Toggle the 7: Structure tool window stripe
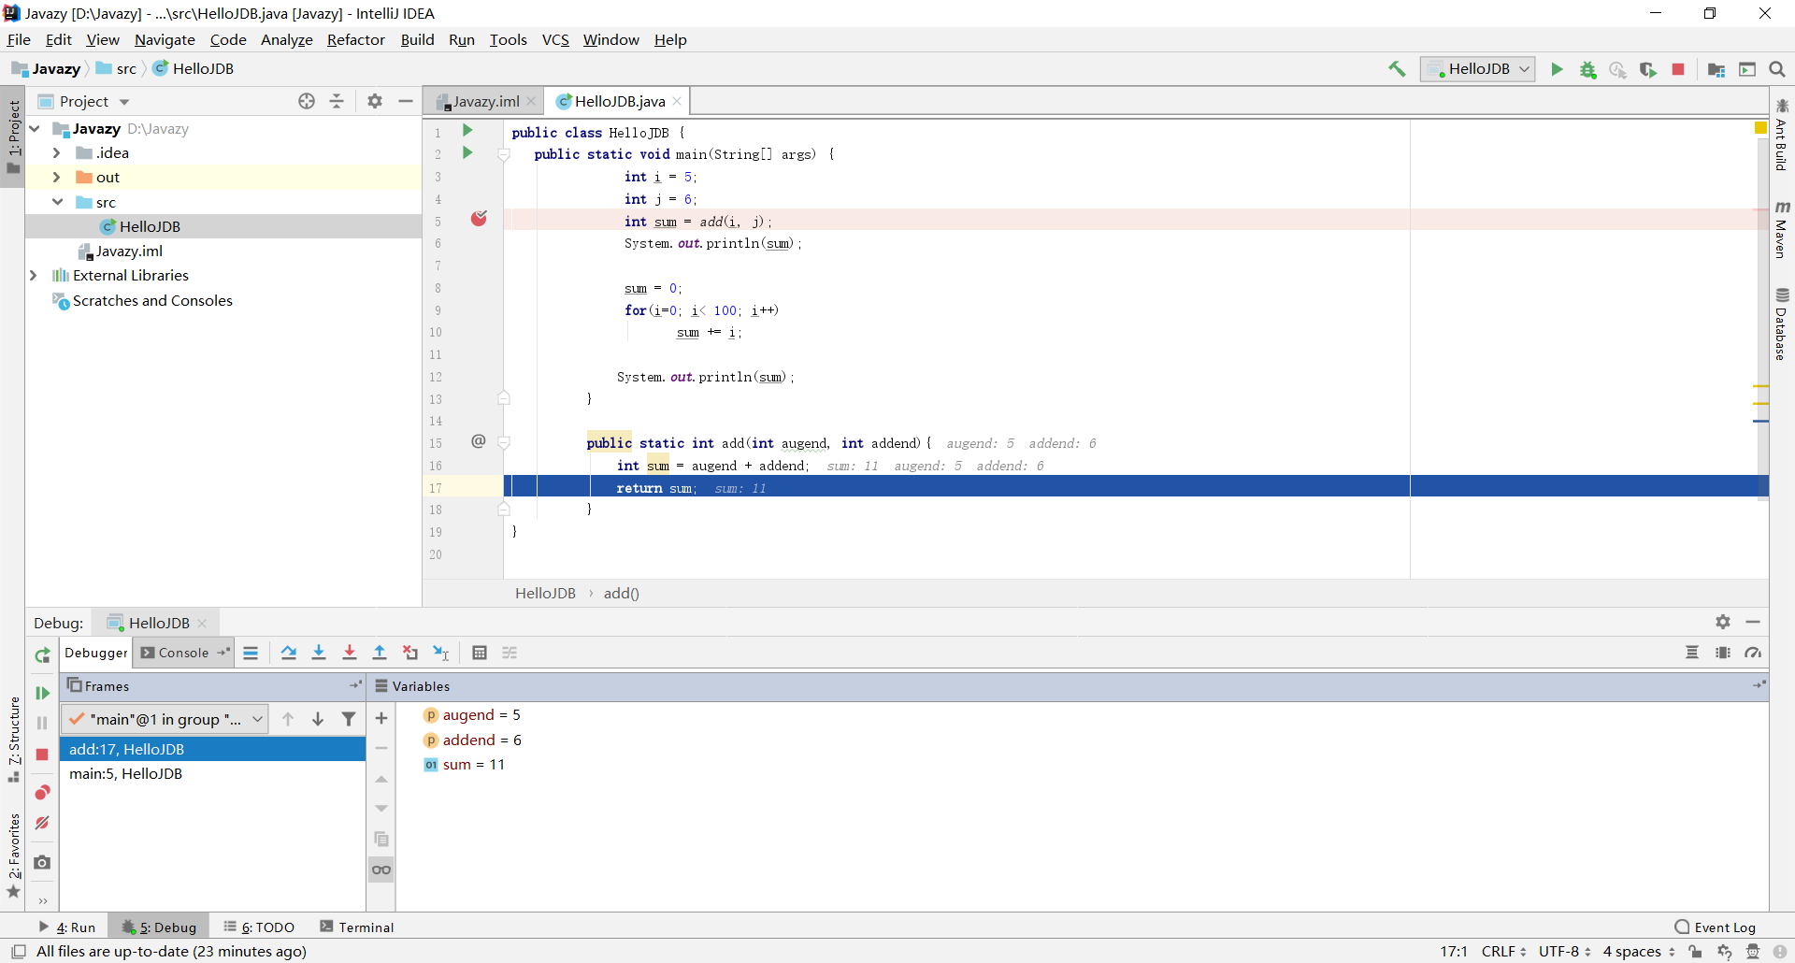The height and width of the screenshot is (963, 1795). tap(13, 739)
